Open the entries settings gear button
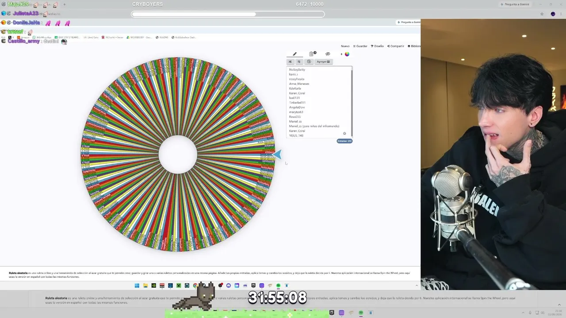Image resolution: width=566 pixels, height=318 pixels. (x=309, y=61)
